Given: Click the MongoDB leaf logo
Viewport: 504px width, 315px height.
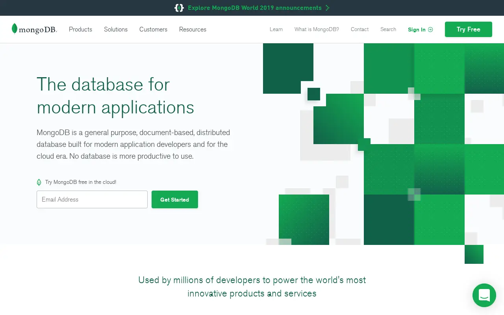Looking at the screenshot, I should coord(34,29).
